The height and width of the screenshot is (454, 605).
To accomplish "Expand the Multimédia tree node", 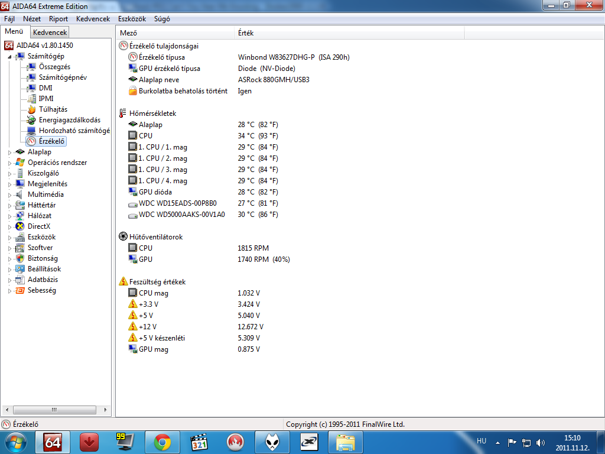I will (9, 195).
